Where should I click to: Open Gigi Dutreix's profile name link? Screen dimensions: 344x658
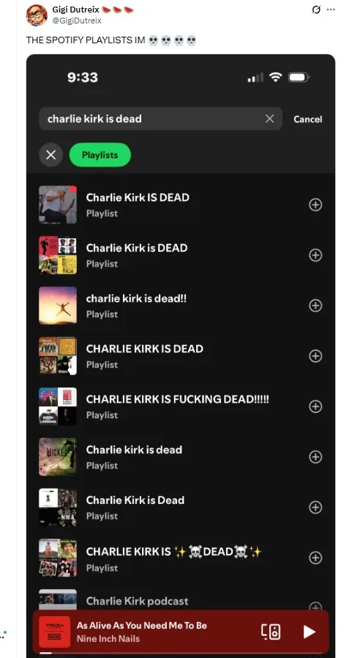[x=75, y=10]
